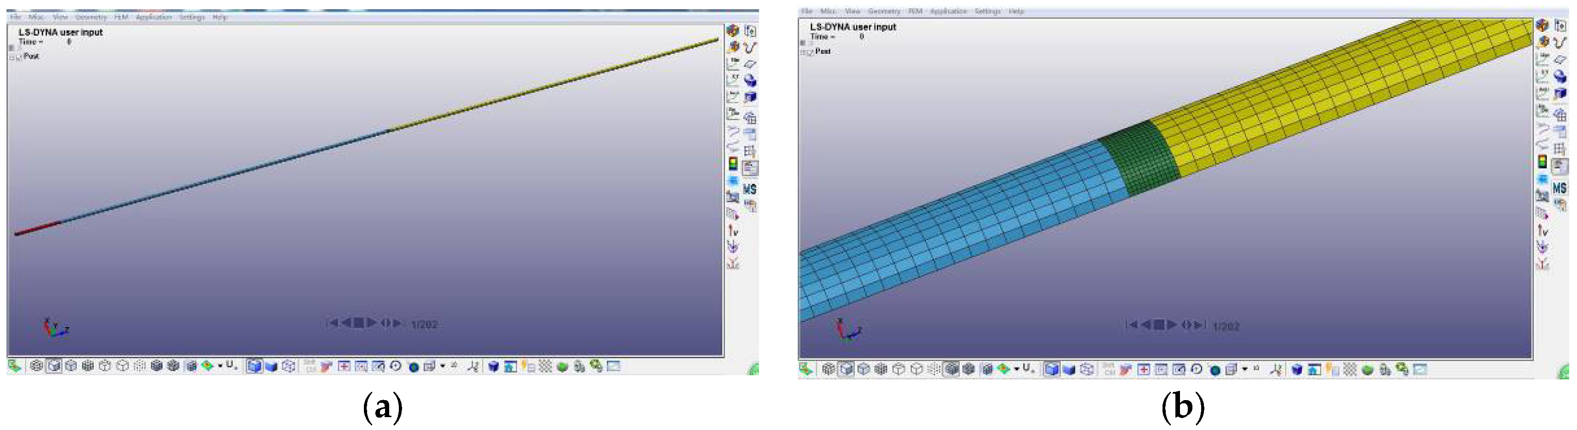The image size is (1577, 430).
Task: Select the green joint section in window (b)
Action: tap(1140, 158)
